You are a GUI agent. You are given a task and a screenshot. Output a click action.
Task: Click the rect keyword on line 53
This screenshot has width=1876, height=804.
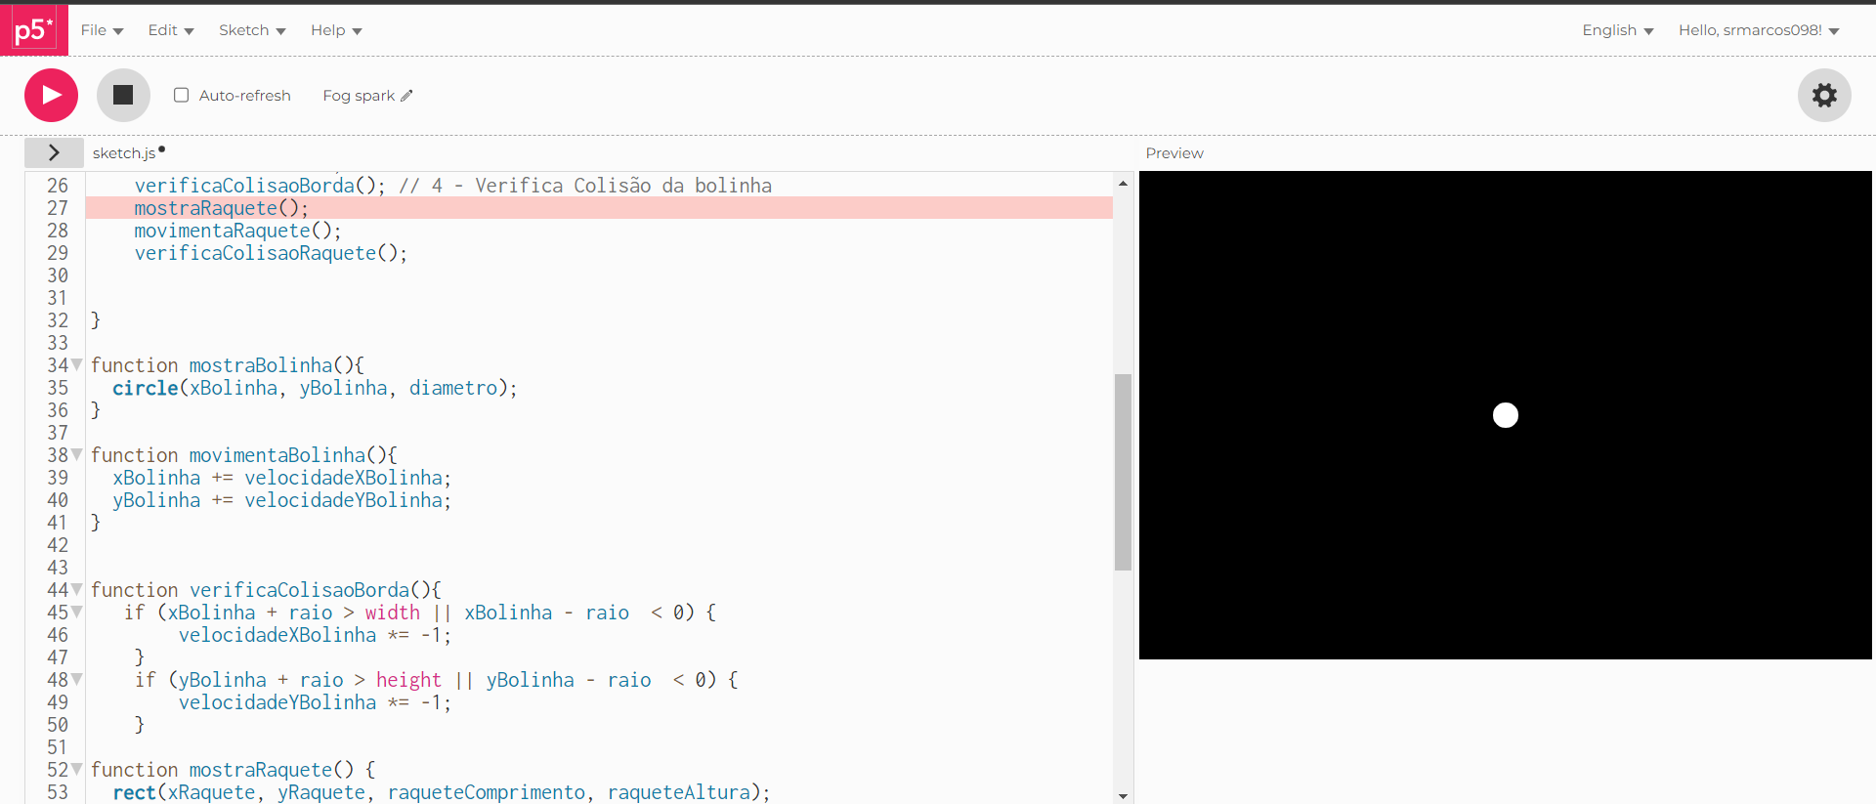(134, 792)
